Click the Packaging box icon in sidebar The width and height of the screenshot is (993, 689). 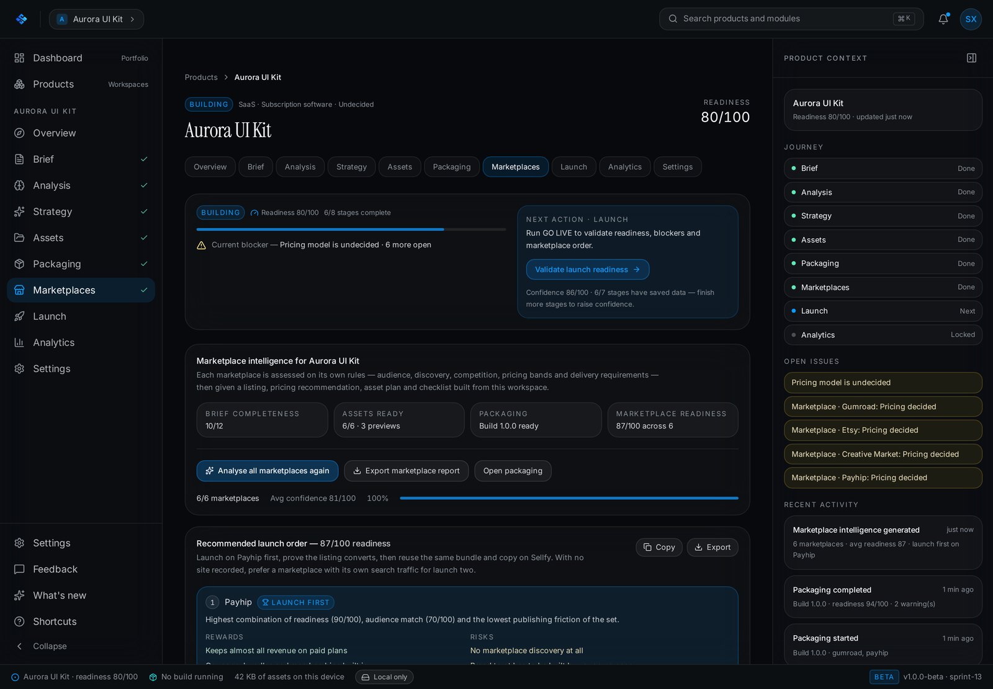(x=19, y=264)
